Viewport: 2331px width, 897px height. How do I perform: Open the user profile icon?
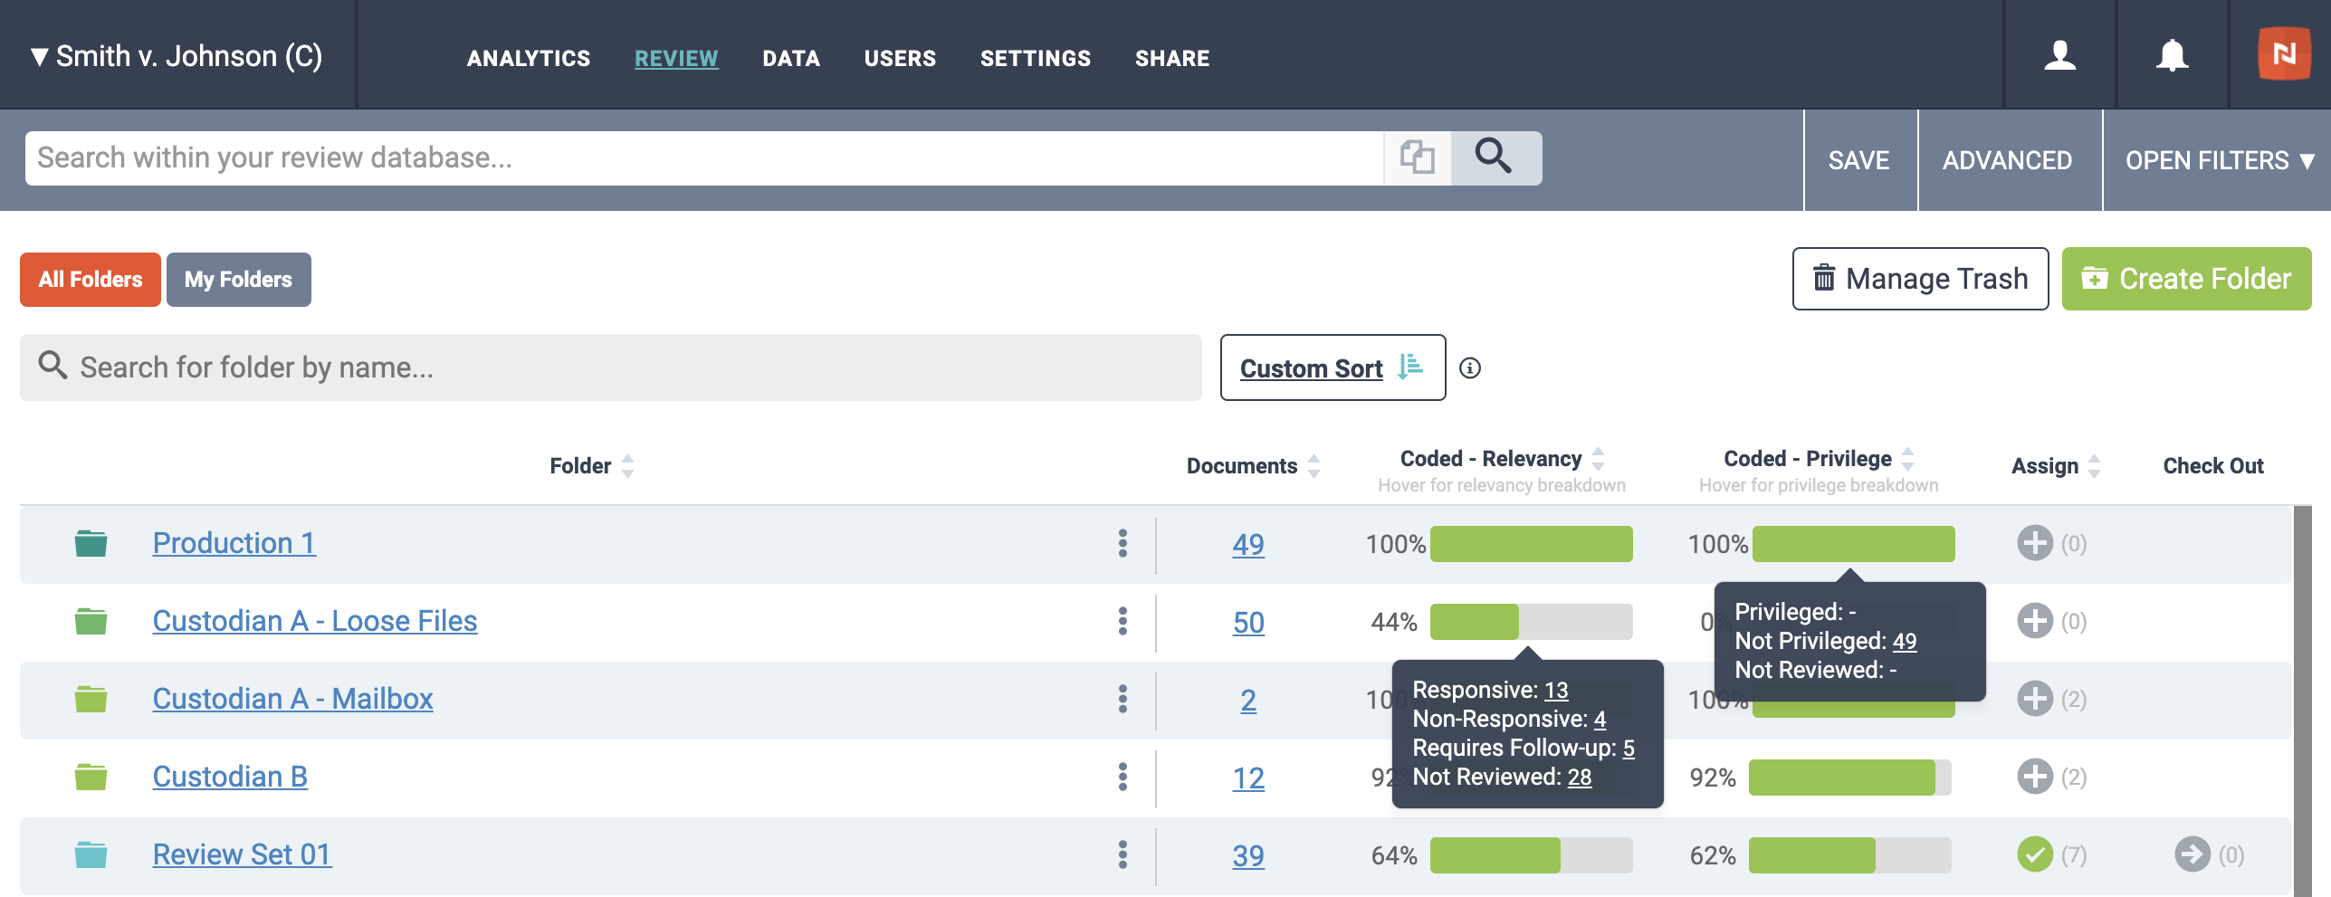point(2059,56)
